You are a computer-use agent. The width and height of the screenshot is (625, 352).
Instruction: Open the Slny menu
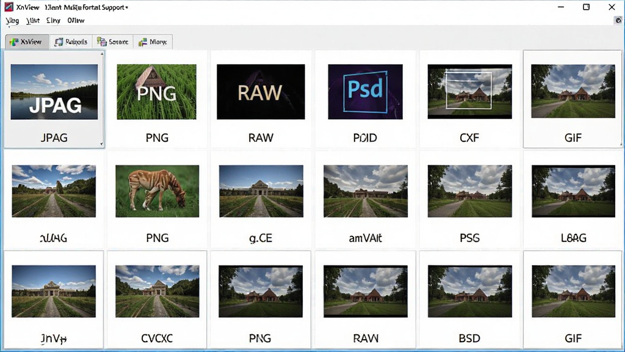[54, 20]
